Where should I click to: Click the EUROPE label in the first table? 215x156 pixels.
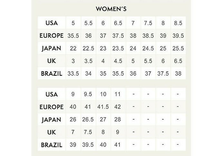pyautogui.click(x=52, y=36)
